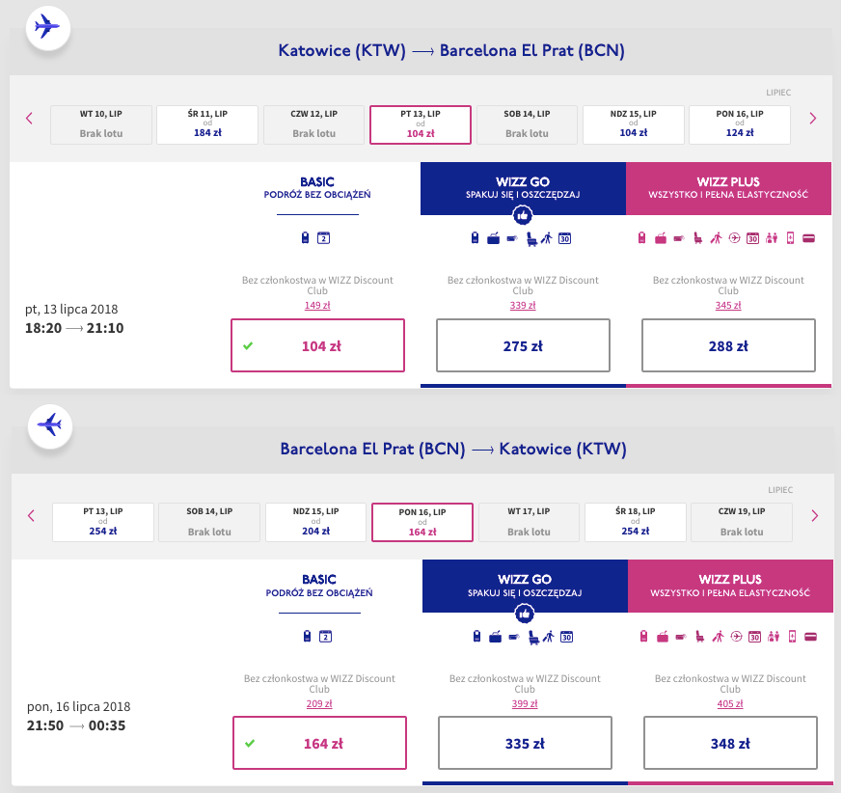Choose the return WIZZ PLUS fare 348 zł
843x793 pixels.
pyautogui.click(x=731, y=743)
